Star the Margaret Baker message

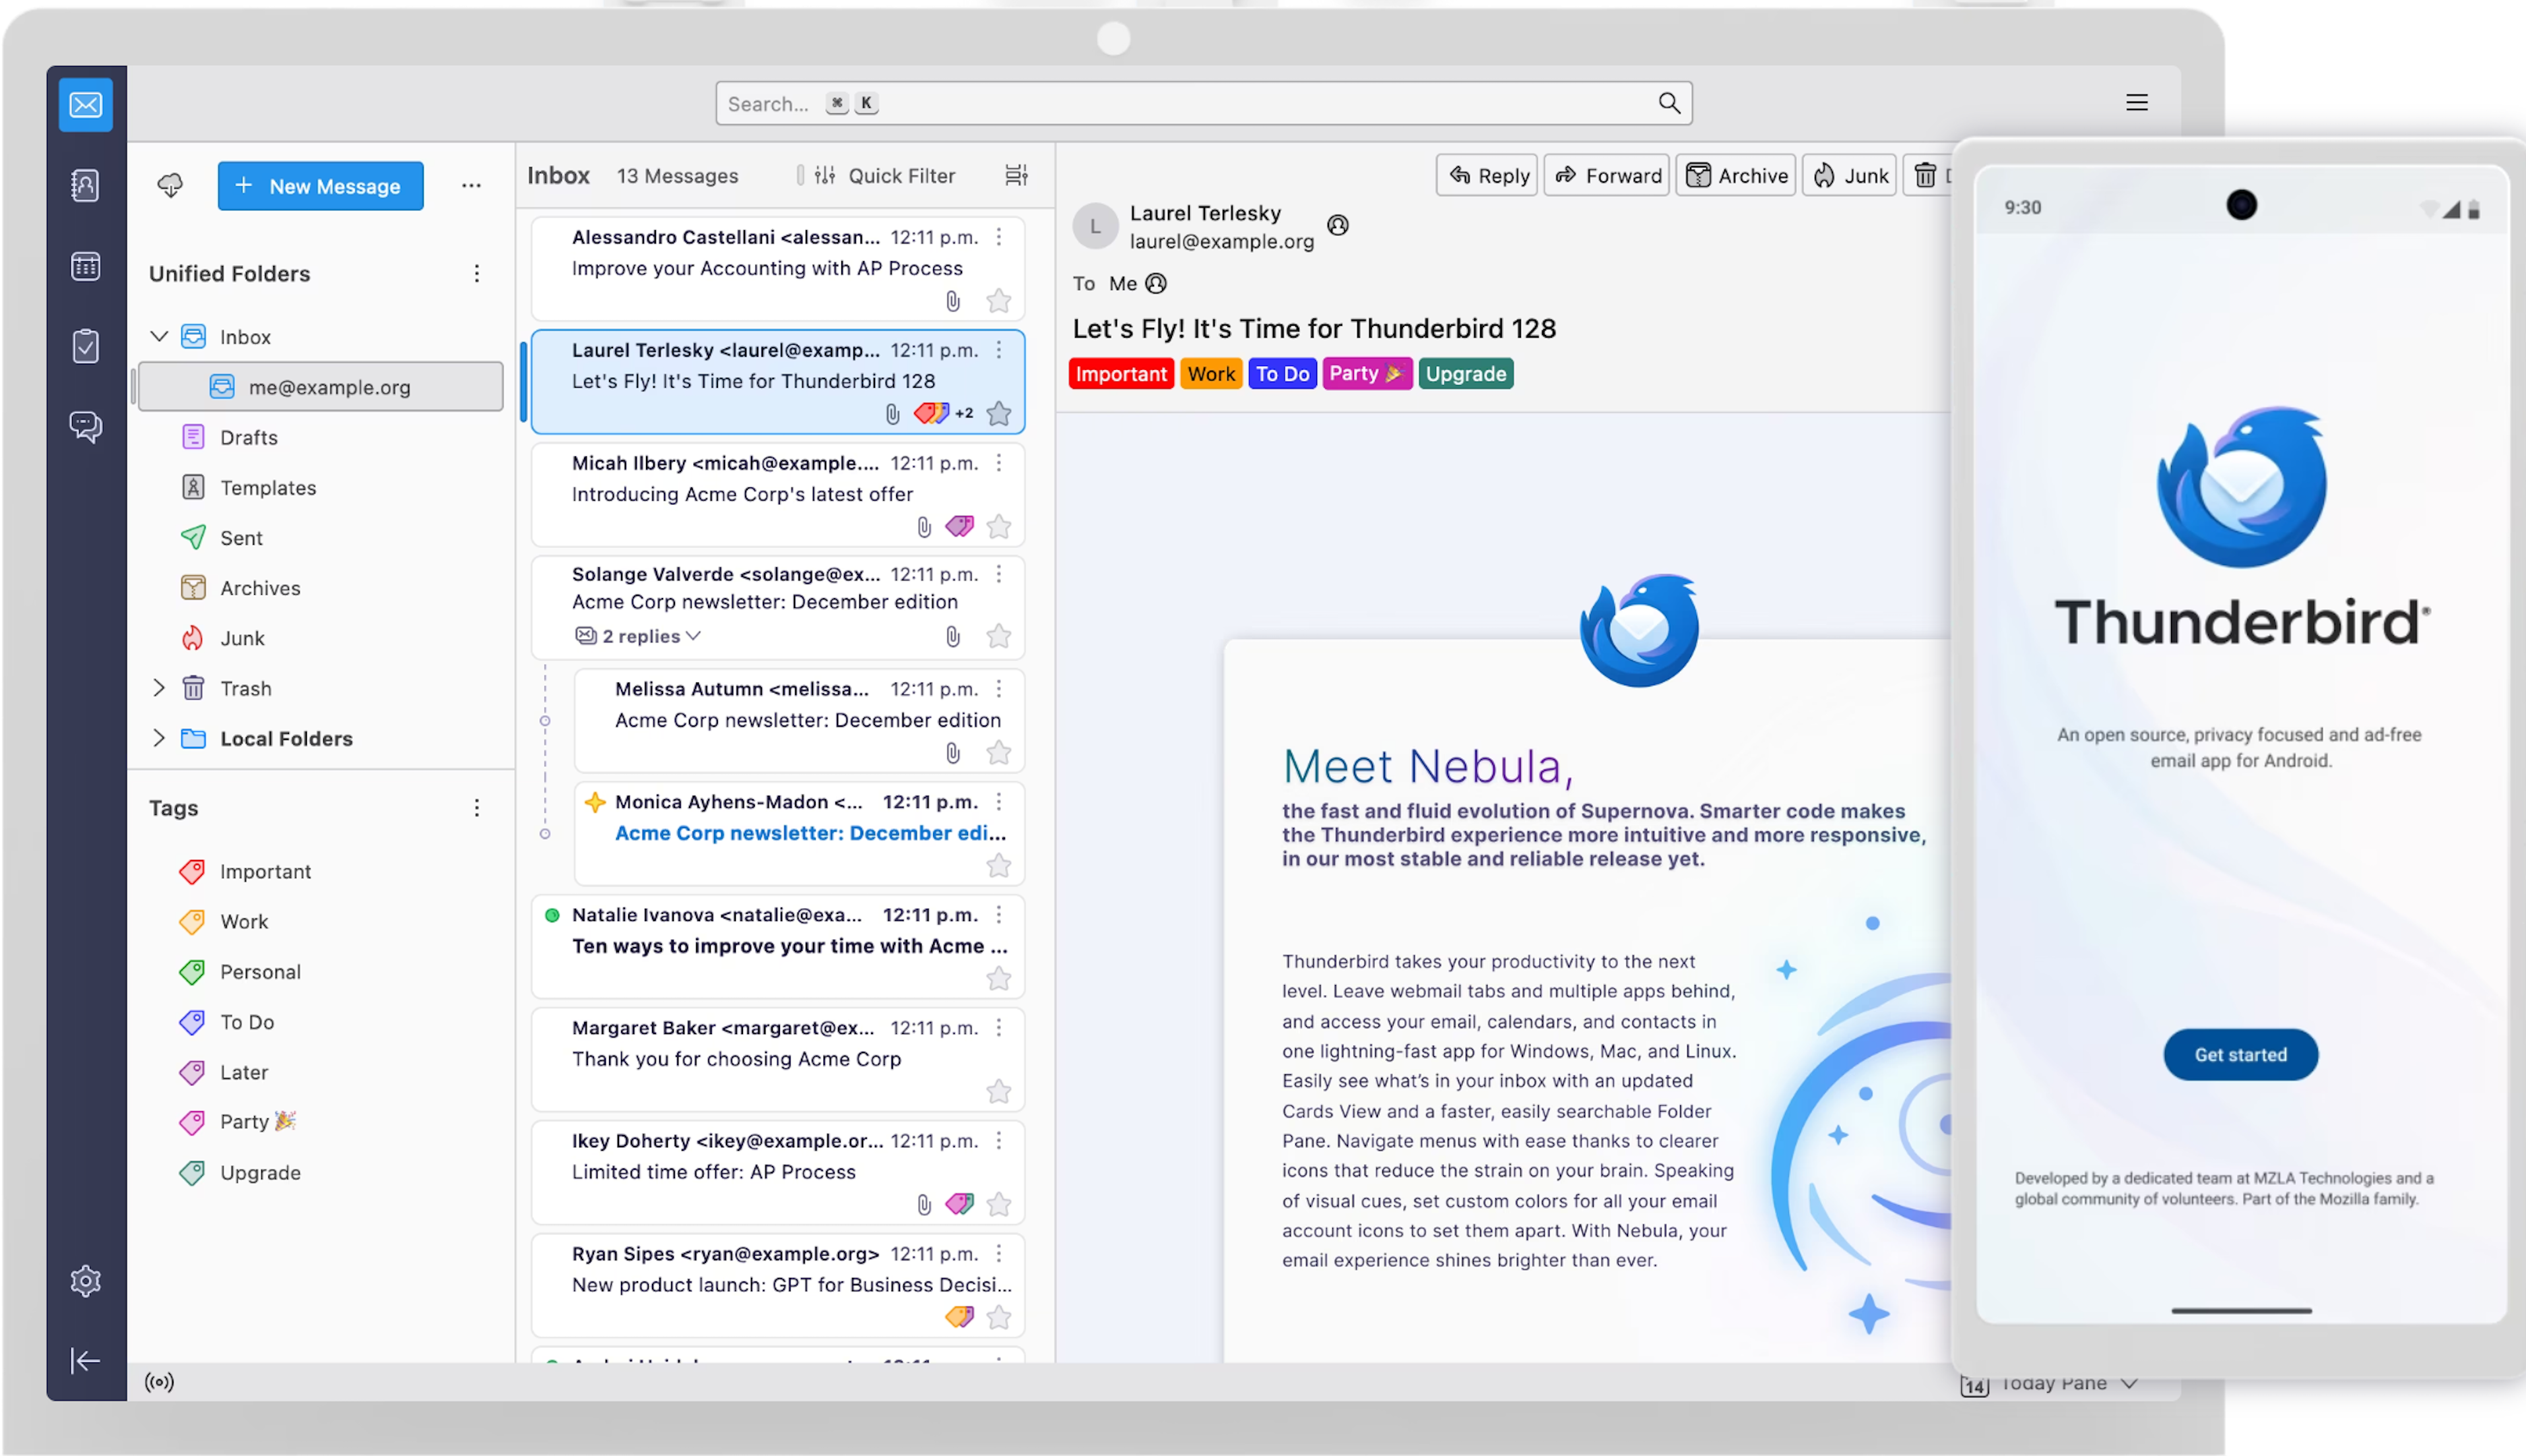pos(998,1091)
